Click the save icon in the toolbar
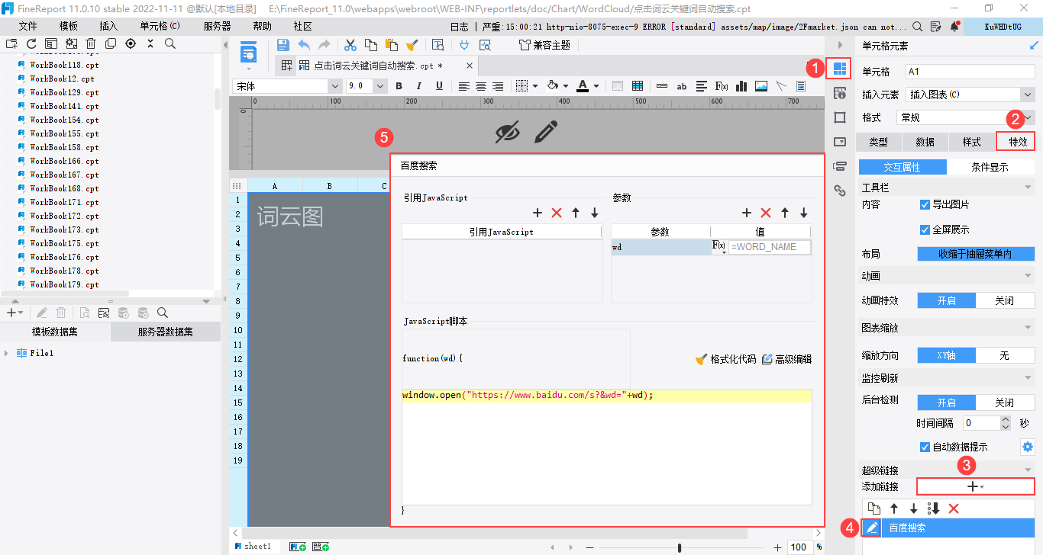Image resolution: width=1043 pixels, height=555 pixels. coord(283,45)
